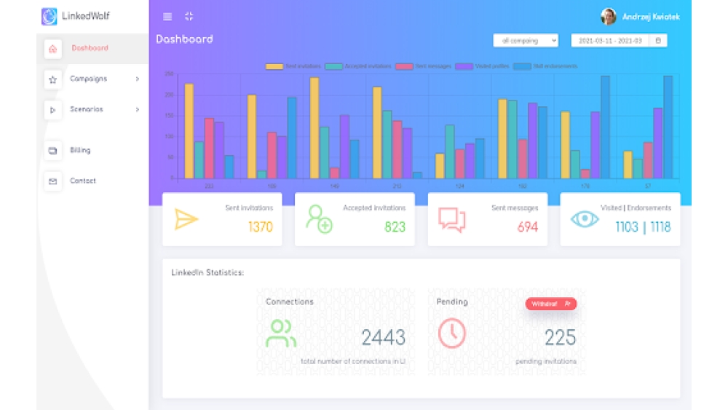Expand the Scenarios submenu chevron
Viewport: 728px width, 410px height.
click(x=137, y=109)
